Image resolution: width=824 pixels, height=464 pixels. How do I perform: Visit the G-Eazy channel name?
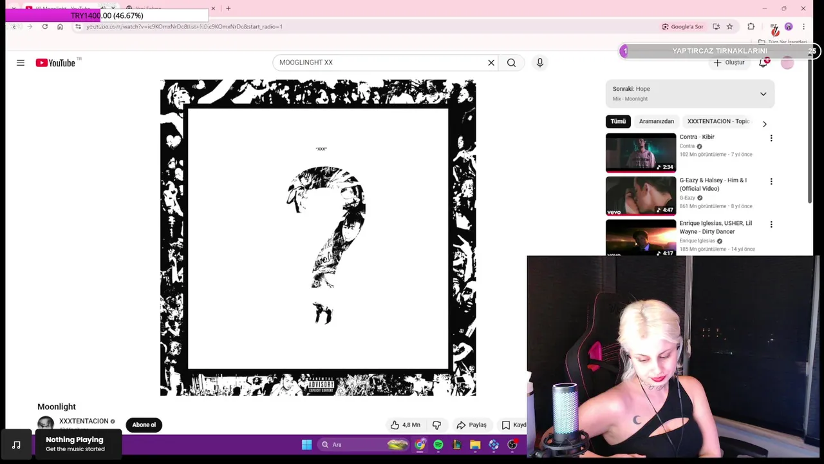[x=688, y=198]
